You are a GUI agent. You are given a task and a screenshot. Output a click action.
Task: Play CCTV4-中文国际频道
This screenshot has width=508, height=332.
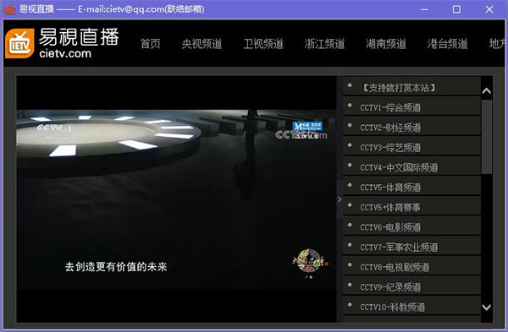coord(411,166)
